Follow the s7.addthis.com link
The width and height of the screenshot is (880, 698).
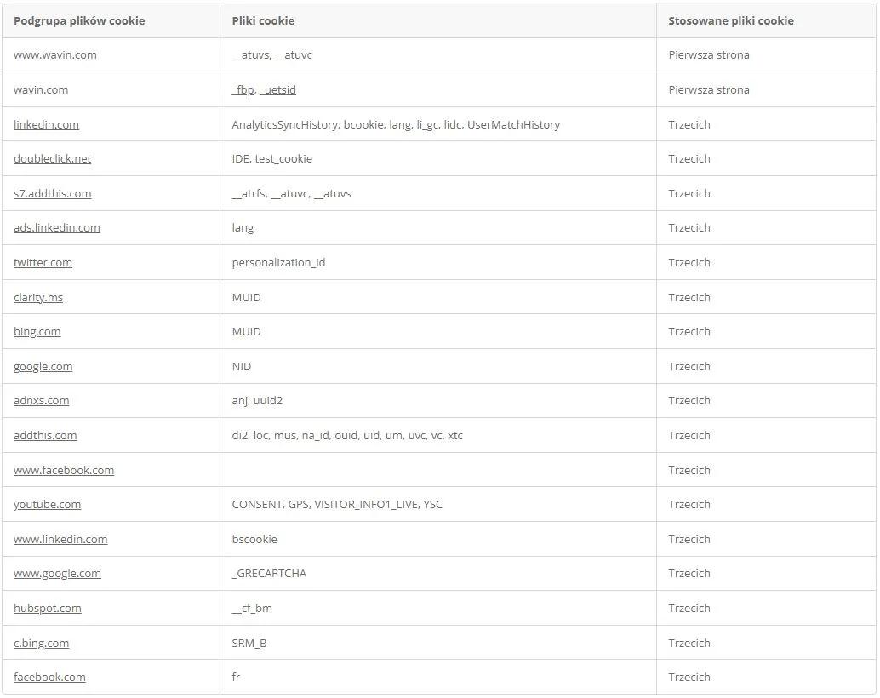(52, 194)
